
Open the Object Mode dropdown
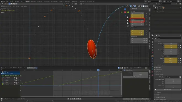click(x=6, y=6)
